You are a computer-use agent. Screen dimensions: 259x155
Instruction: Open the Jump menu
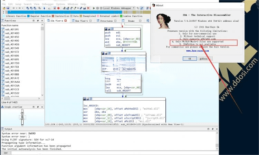pyautogui.click(x=18, y=4)
